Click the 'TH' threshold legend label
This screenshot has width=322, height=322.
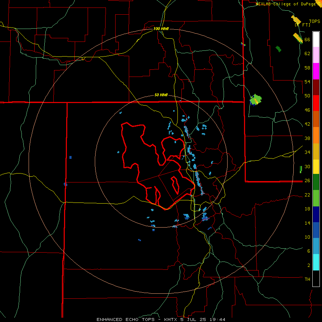pos(307,279)
